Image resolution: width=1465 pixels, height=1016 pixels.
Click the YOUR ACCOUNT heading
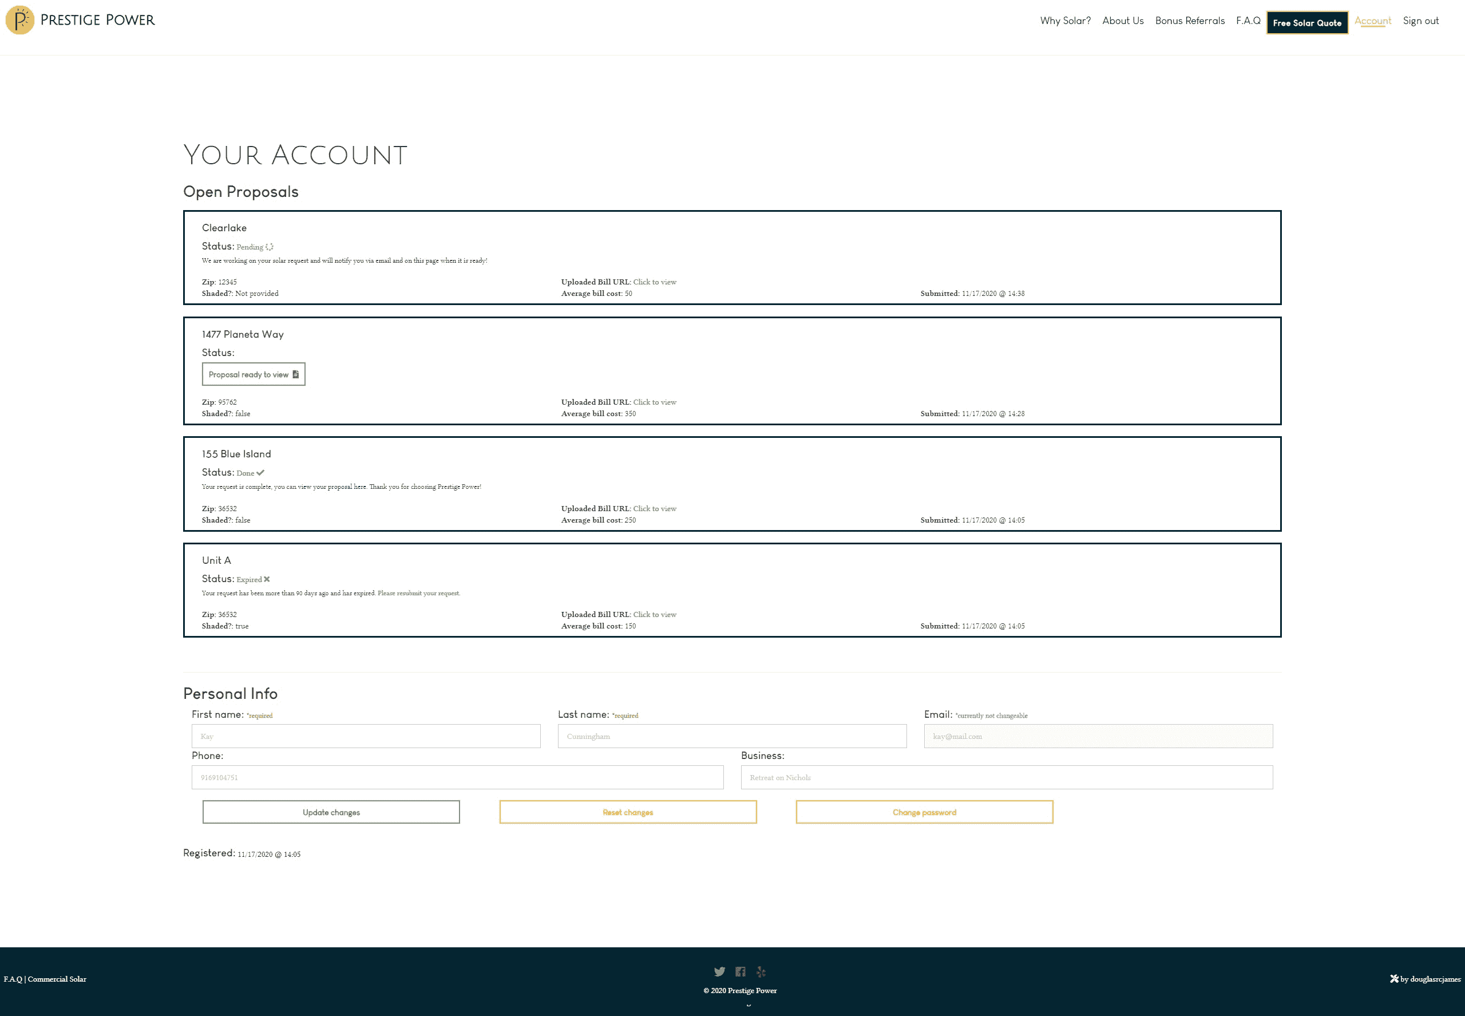[x=295, y=155]
